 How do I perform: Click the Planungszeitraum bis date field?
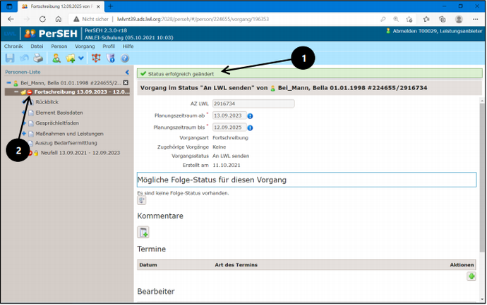tap(228, 127)
